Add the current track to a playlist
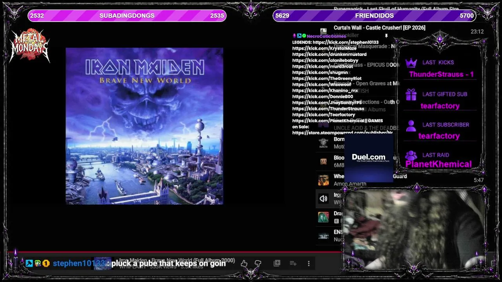This screenshot has height=282, width=502. [293, 263]
